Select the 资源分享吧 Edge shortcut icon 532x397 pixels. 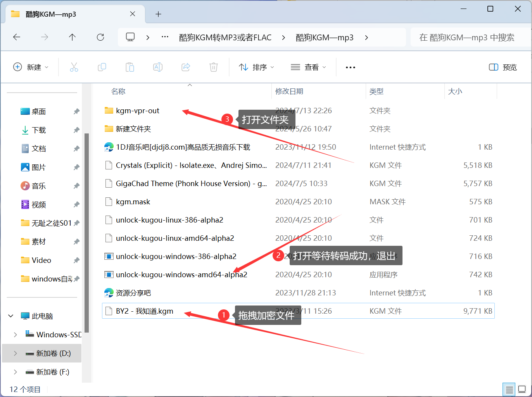click(109, 293)
